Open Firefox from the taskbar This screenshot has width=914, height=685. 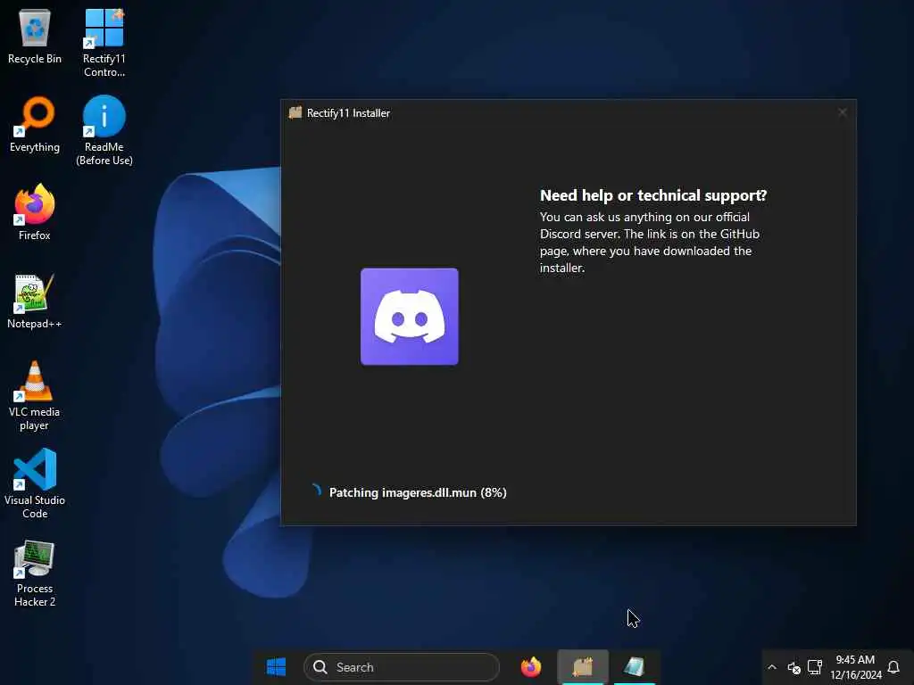(x=531, y=667)
